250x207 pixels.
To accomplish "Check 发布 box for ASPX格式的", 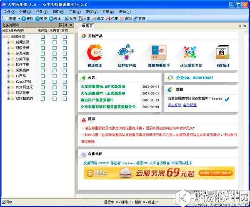I will point(65,99).
